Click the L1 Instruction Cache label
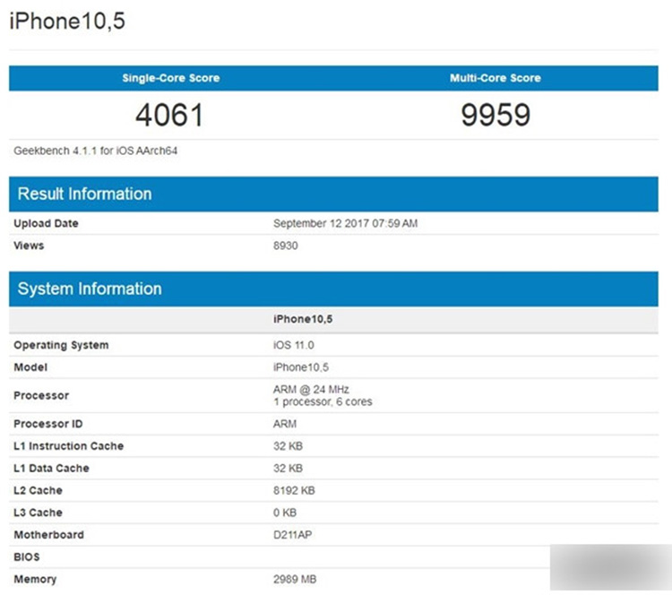Screen dimensions: 672x595 [69, 446]
